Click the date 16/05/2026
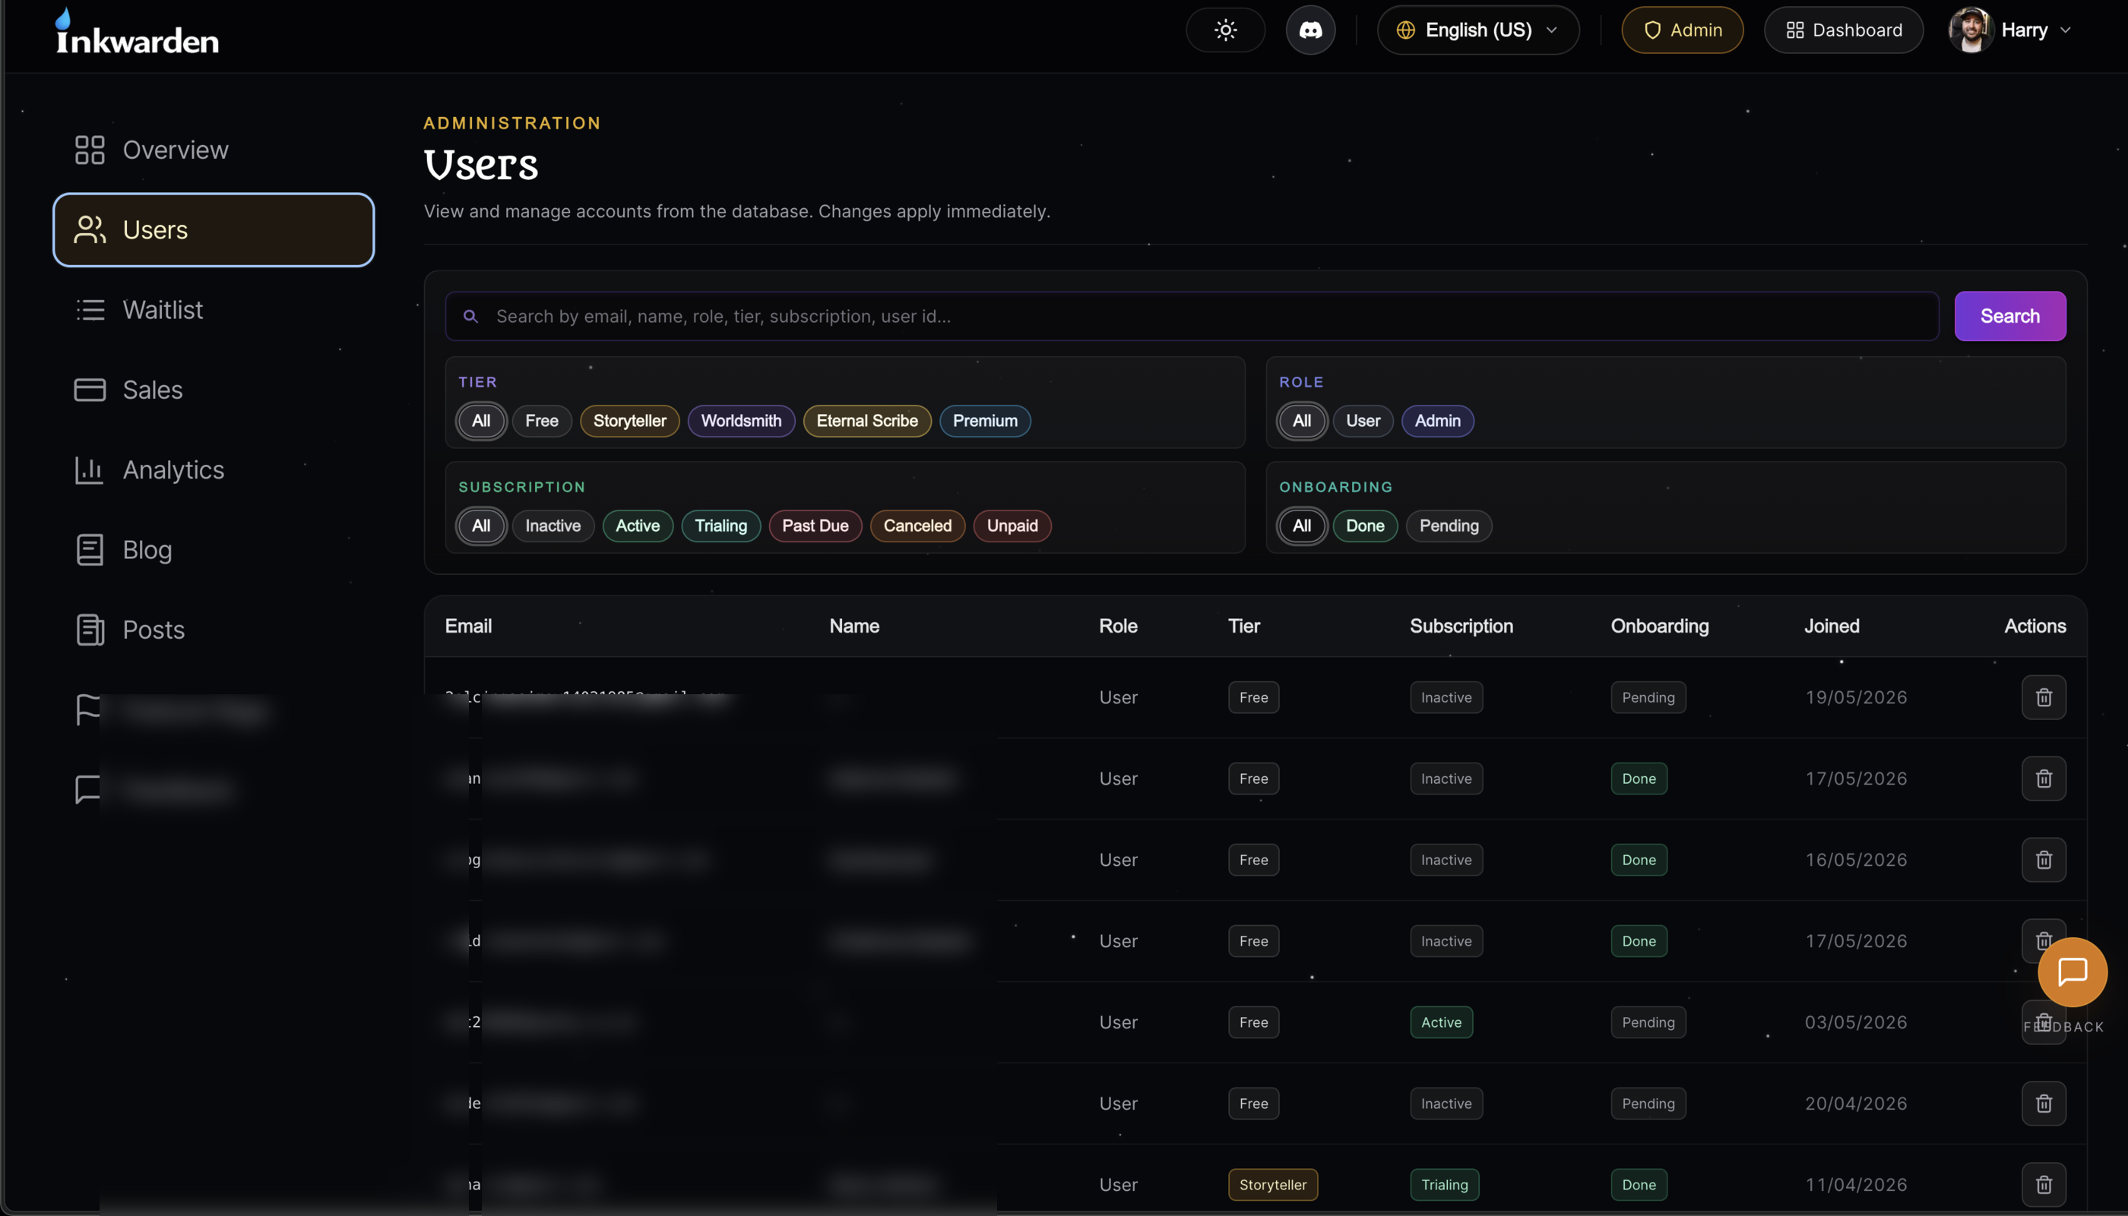Screen dimensions: 2128x1216 (x=1856, y=861)
